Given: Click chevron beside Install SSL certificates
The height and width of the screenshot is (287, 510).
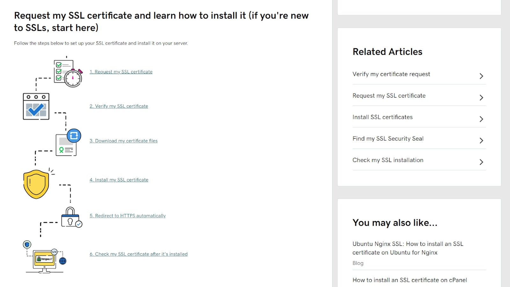Looking at the screenshot, I should click(481, 119).
